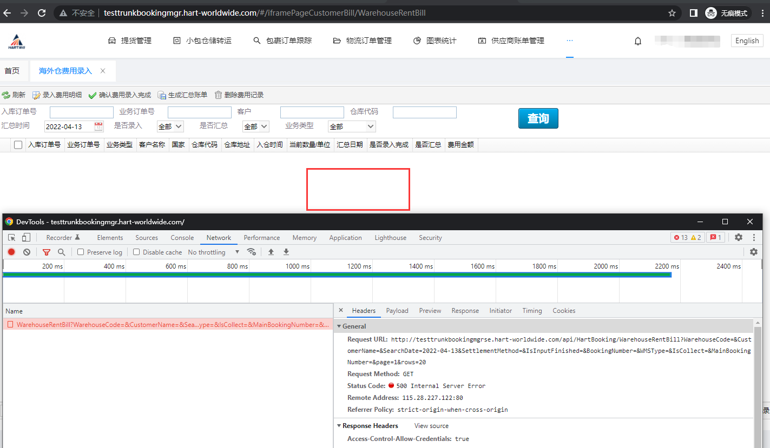Screen dimensions: 770x448
Task: Tick the select-all checkbox in table header
Action: pos(18,145)
